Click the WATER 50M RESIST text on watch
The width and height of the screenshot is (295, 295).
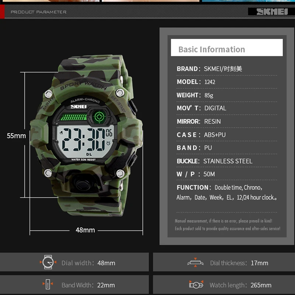83,160
